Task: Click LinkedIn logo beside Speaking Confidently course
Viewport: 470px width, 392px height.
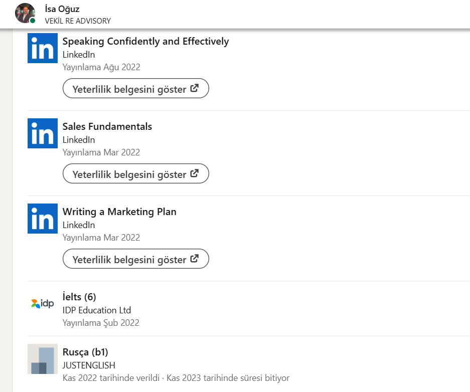Action: pyautogui.click(x=43, y=48)
